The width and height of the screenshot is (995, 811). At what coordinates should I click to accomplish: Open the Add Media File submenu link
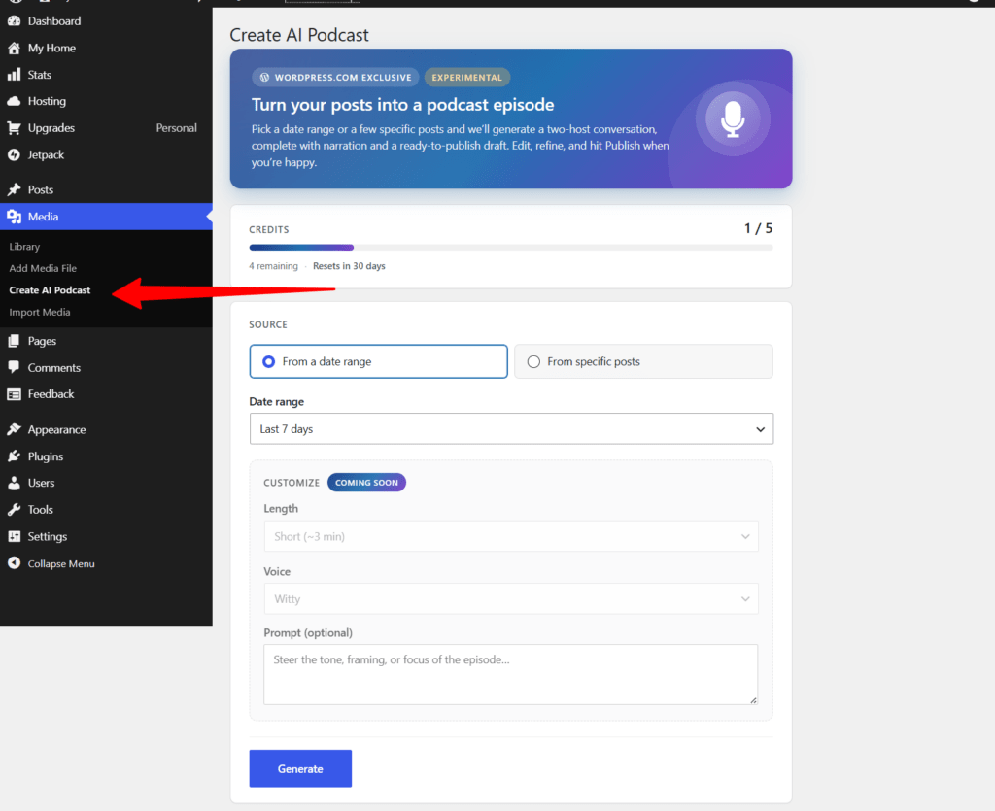[43, 268]
